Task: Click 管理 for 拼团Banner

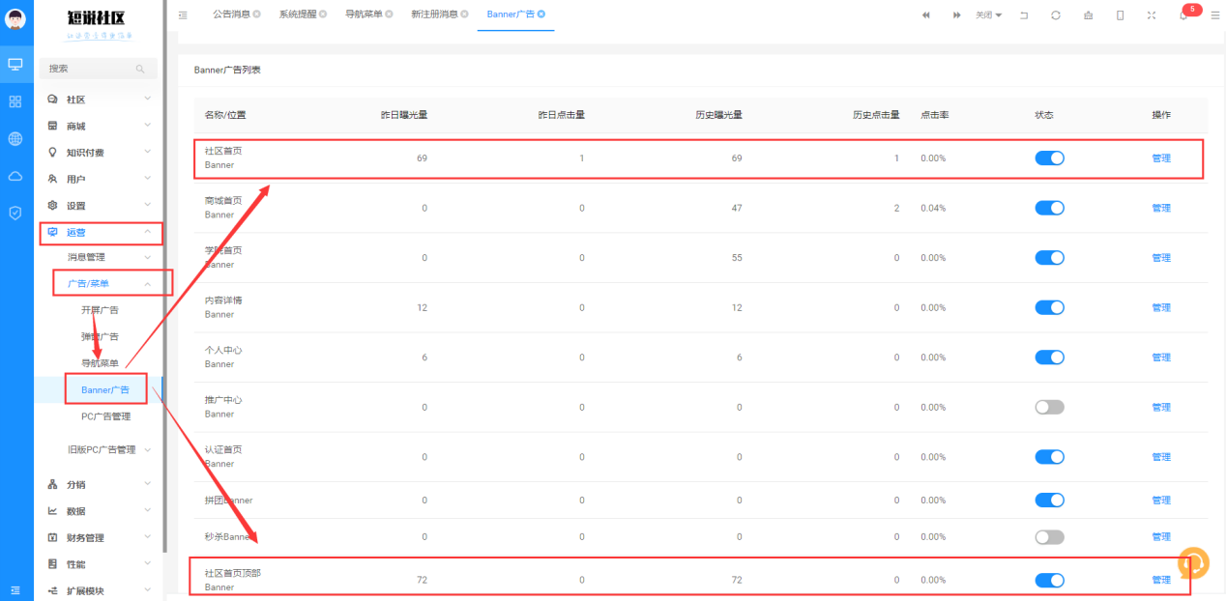Action: [x=1161, y=501]
